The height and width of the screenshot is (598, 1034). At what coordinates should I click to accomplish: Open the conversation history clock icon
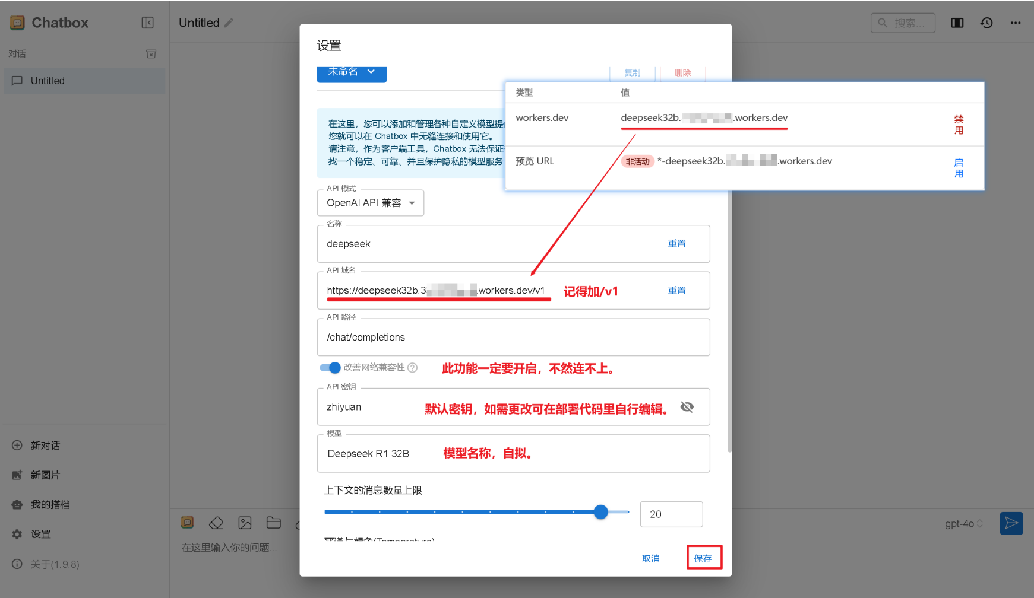click(986, 23)
